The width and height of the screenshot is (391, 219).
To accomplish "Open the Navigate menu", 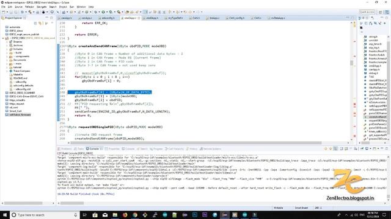I will (42, 7).
